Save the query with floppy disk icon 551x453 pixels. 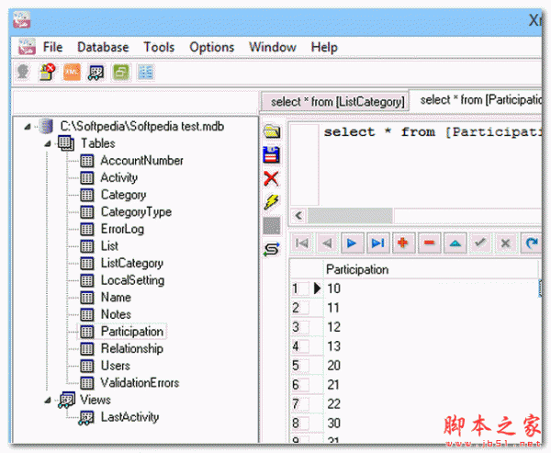click(271, 154)
